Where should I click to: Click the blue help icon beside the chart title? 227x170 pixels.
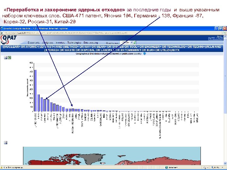click(144, 54)
